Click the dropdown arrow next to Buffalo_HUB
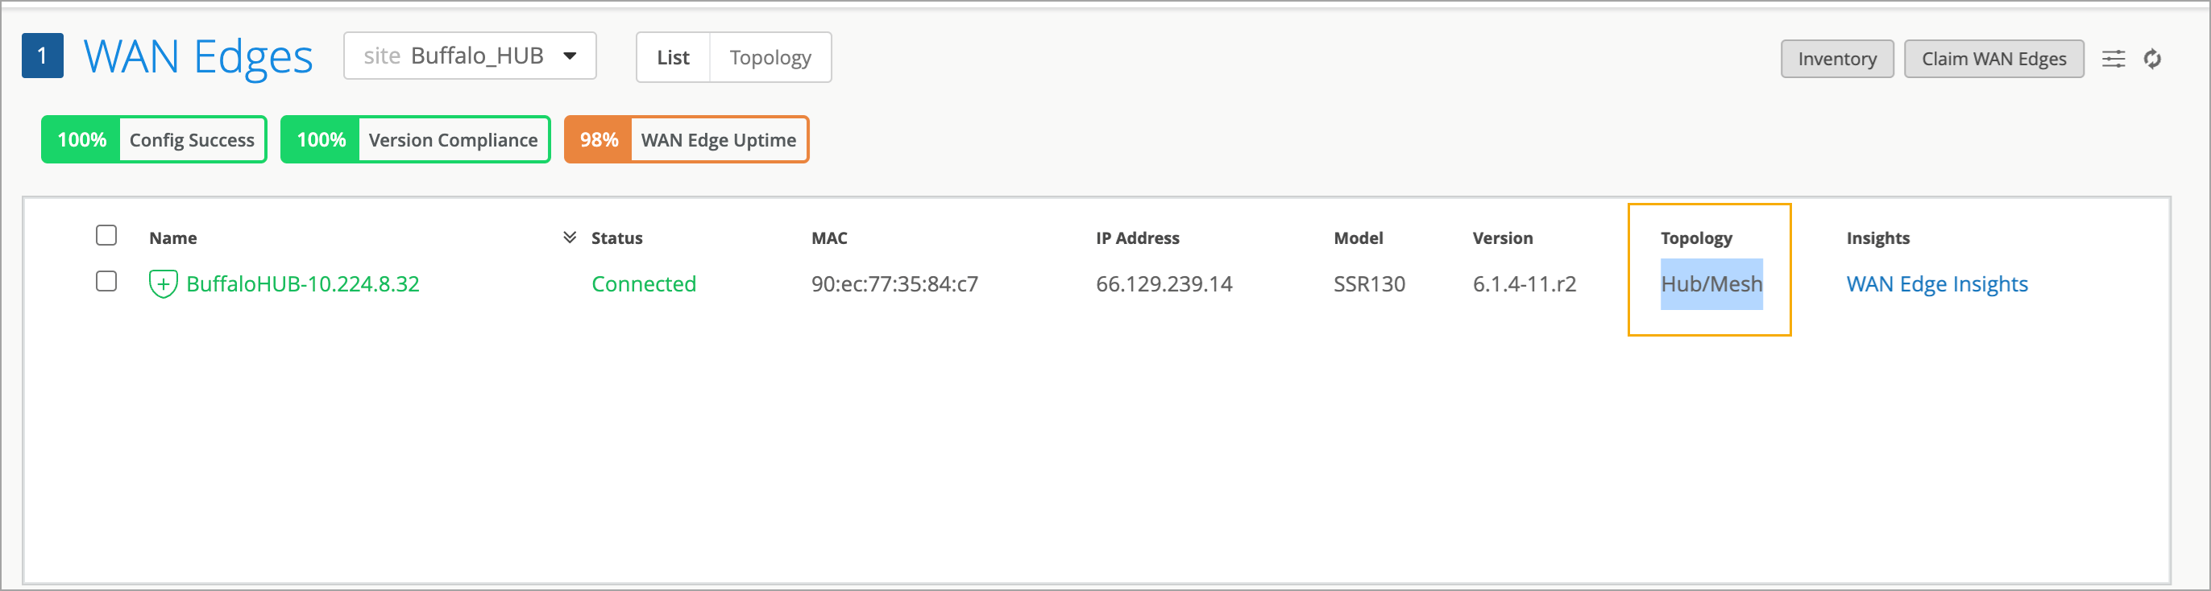This screenshot has height=591, width=2211. pos(570,56)
